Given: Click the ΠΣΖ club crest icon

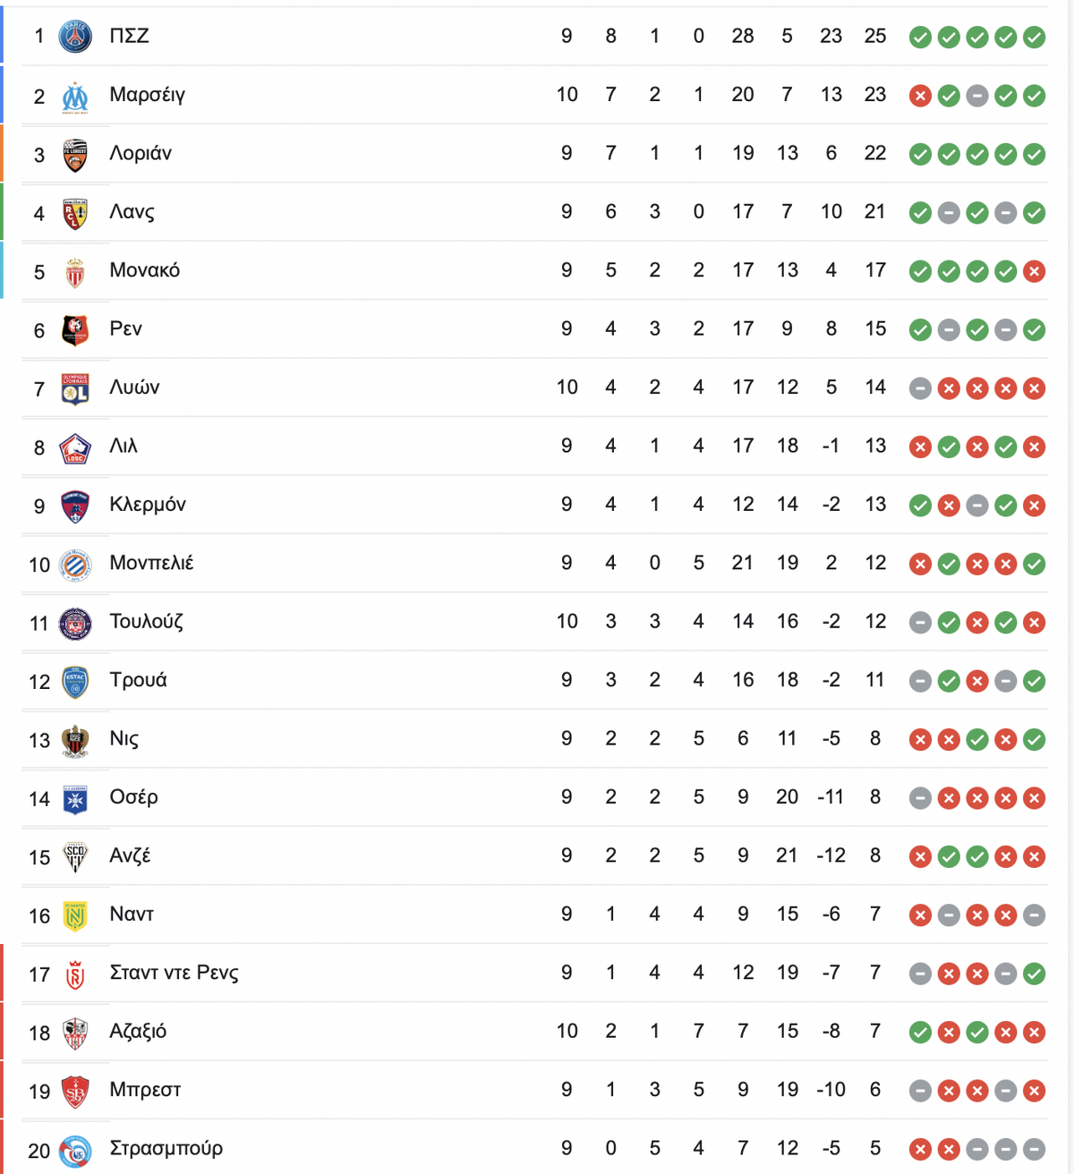Looking at the screenshot, I should (x=75, y=37).
